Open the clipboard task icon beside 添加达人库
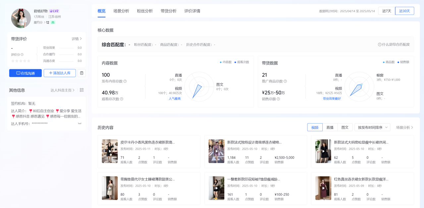The width and height of the screenshot is (424, 208). click(82, 73)
